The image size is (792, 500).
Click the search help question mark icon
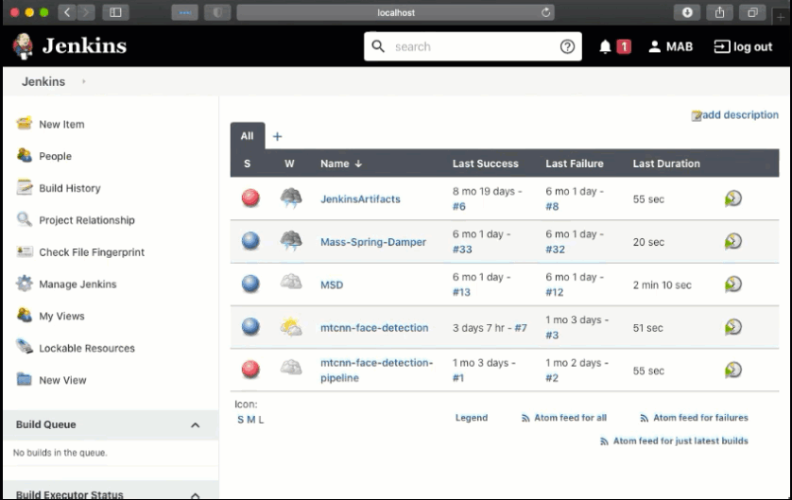coord(567,46)
